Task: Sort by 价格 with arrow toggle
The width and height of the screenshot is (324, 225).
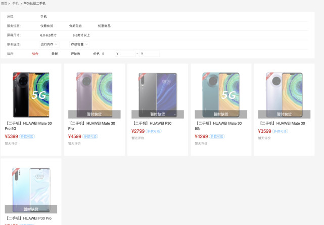Action: [99, 54]
